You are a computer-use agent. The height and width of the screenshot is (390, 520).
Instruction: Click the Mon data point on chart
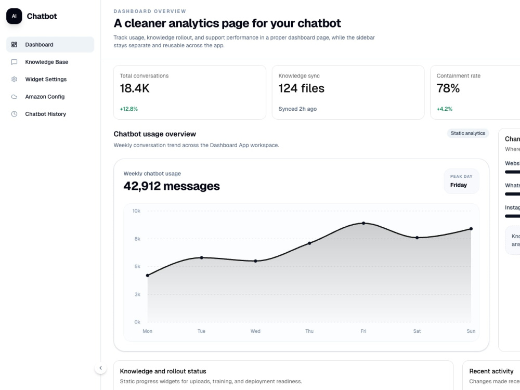tap(148, 275)
